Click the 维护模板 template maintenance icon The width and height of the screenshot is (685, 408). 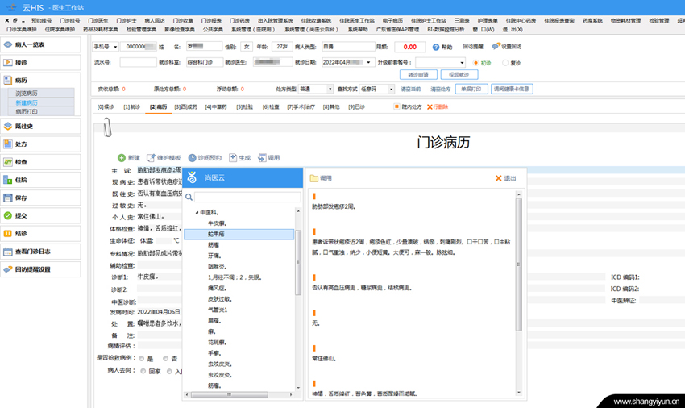coord(151,158)
